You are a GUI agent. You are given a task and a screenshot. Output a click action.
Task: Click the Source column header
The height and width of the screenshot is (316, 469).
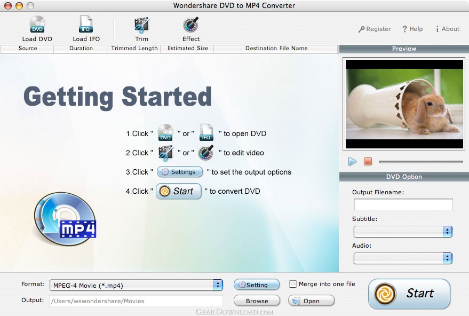[28, 49]
